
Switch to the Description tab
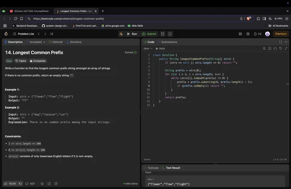pyautogui.click(x=14, y=42)
